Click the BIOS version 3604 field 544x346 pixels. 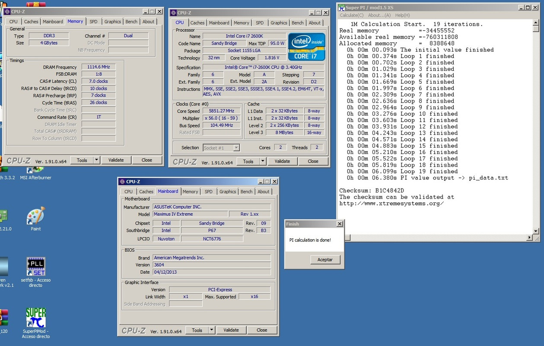point(212,265)
